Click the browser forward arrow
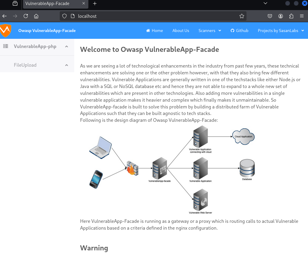Image resolution: width=308 pixels, height=256 pixels. pos(15,16)
